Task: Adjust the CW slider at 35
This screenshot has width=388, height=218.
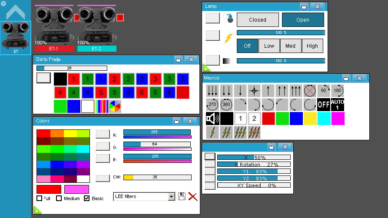Action: pyautogui.click(x=157, y=177)
